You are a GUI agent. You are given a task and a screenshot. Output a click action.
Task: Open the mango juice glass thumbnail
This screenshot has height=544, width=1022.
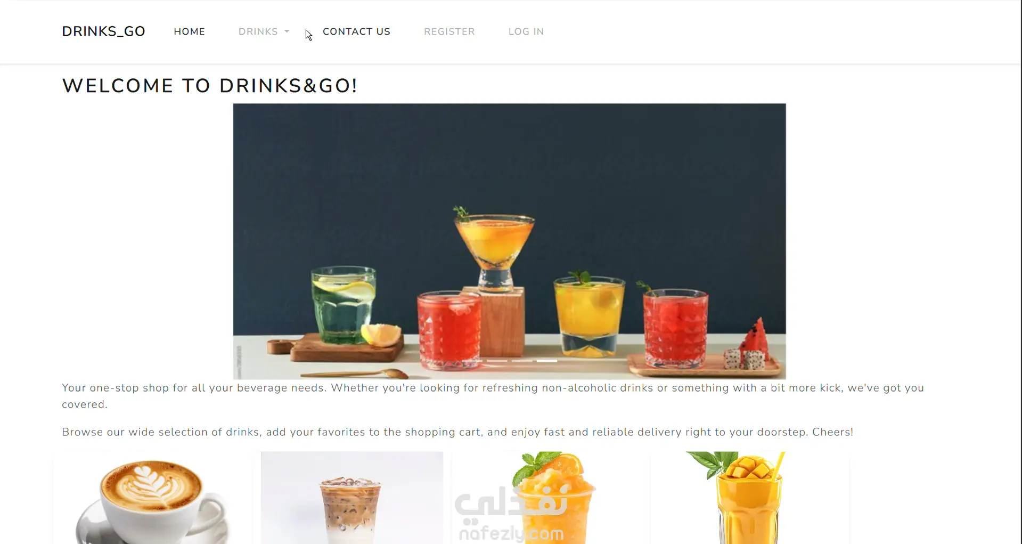[x=748, y=498]
